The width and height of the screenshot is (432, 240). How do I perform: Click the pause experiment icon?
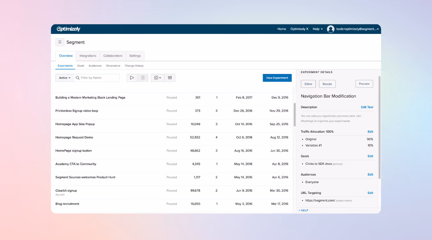[x=143, y=78]
